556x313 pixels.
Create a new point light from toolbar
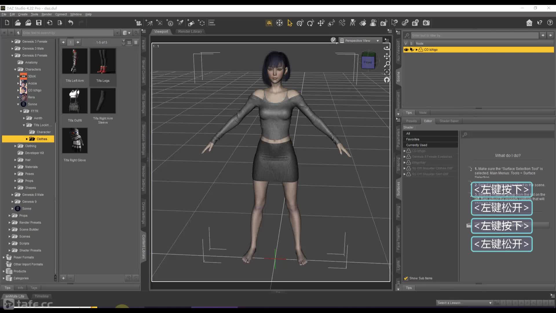point(159,23)
